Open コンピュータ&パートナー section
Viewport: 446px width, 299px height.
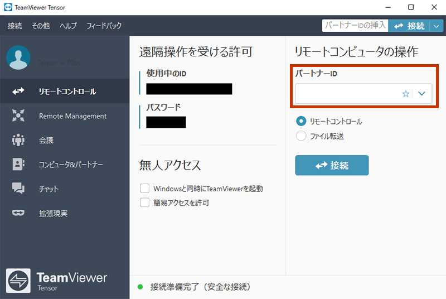tap(65, 165)
